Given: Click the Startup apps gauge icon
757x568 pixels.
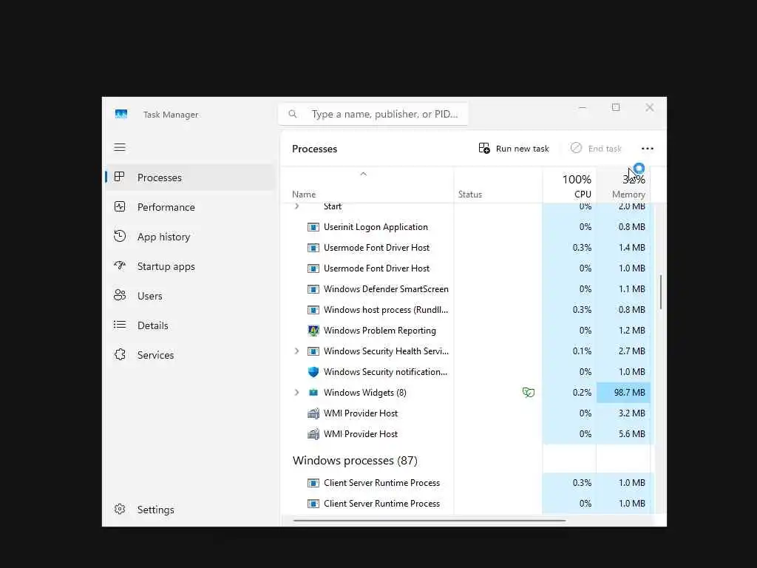Looking at the screenshot, I should point(120,266).
